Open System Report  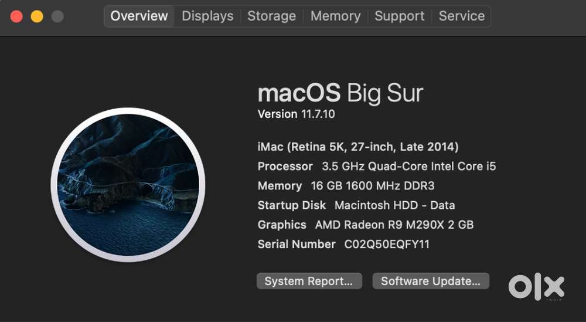[309, 282]
